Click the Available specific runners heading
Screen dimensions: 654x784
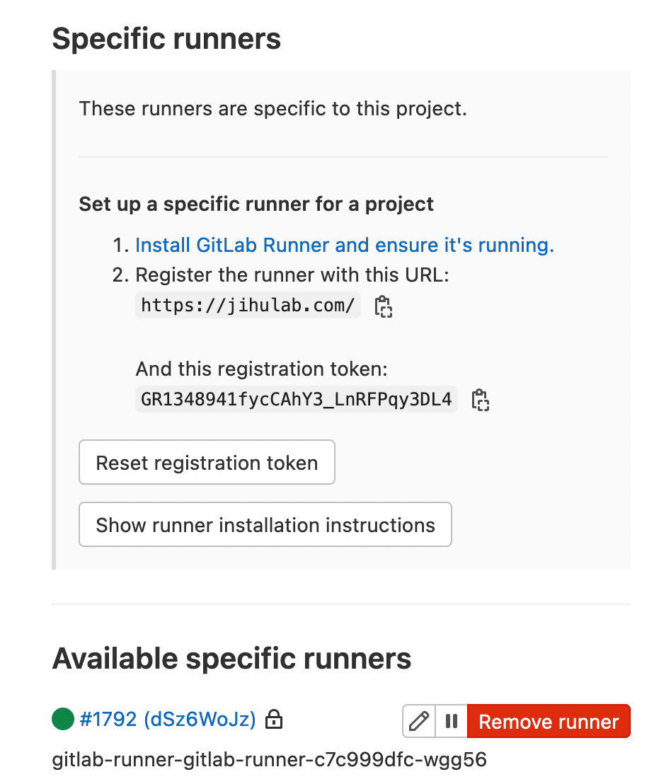pyautogui.click(x=232, y=659)
